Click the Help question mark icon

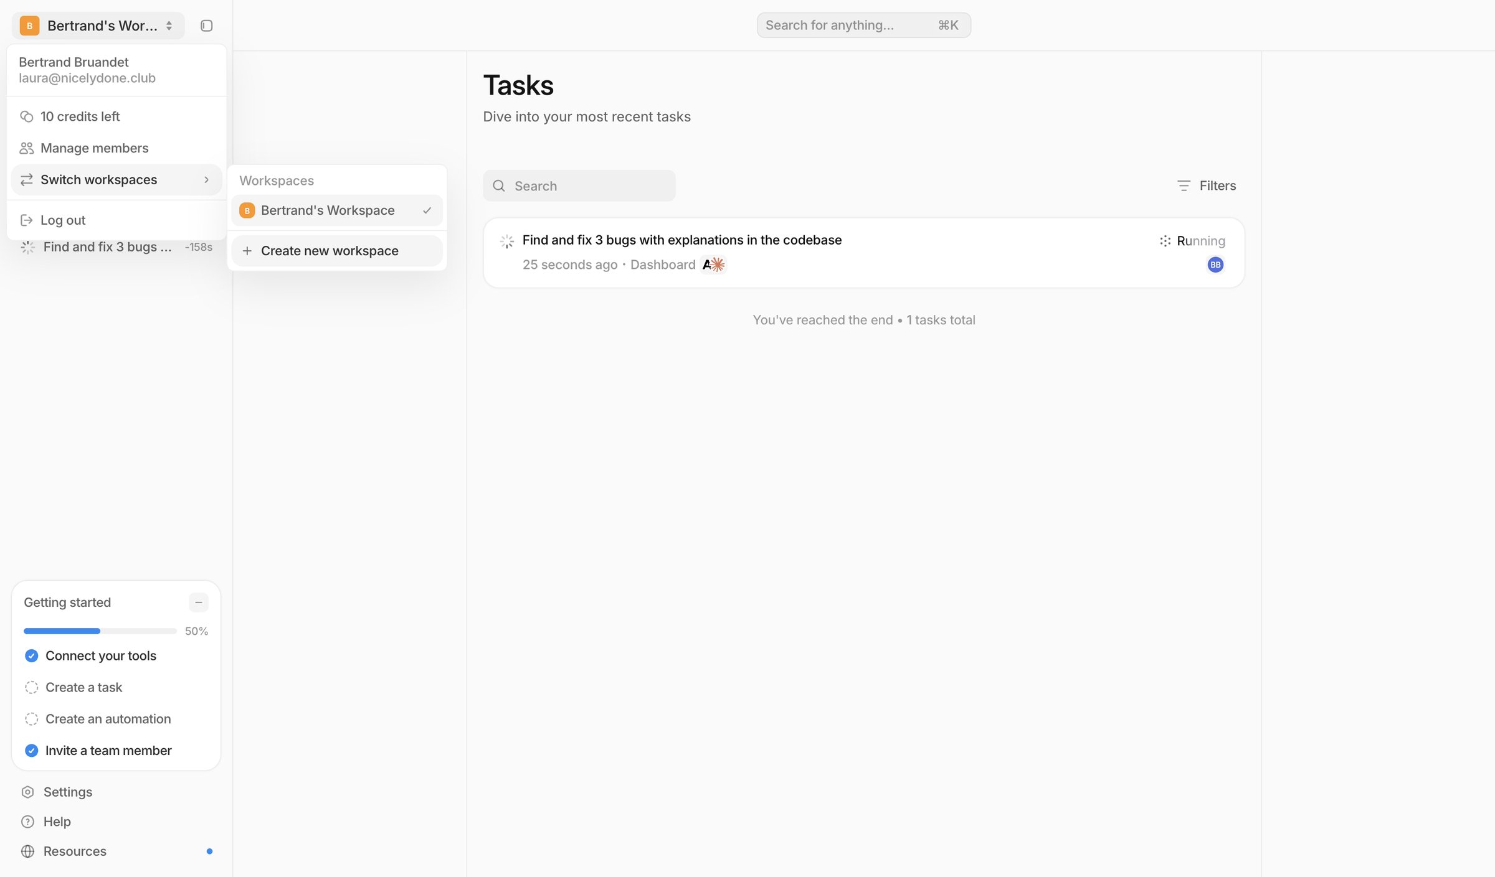pos(27,822)
